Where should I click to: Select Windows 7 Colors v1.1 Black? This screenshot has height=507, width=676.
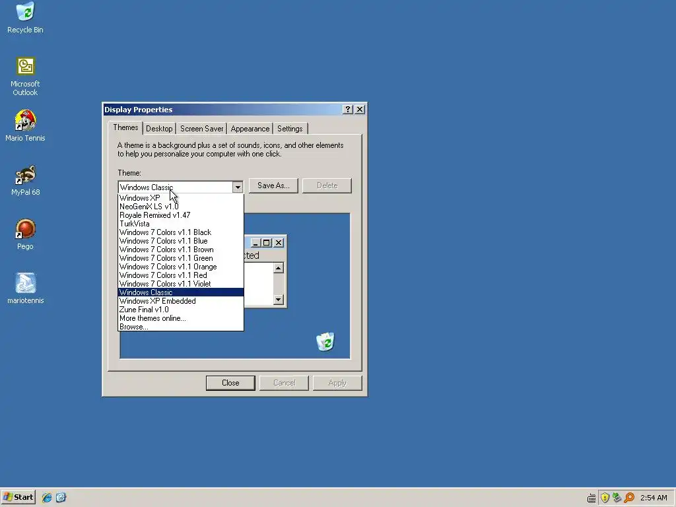(181, 232)
